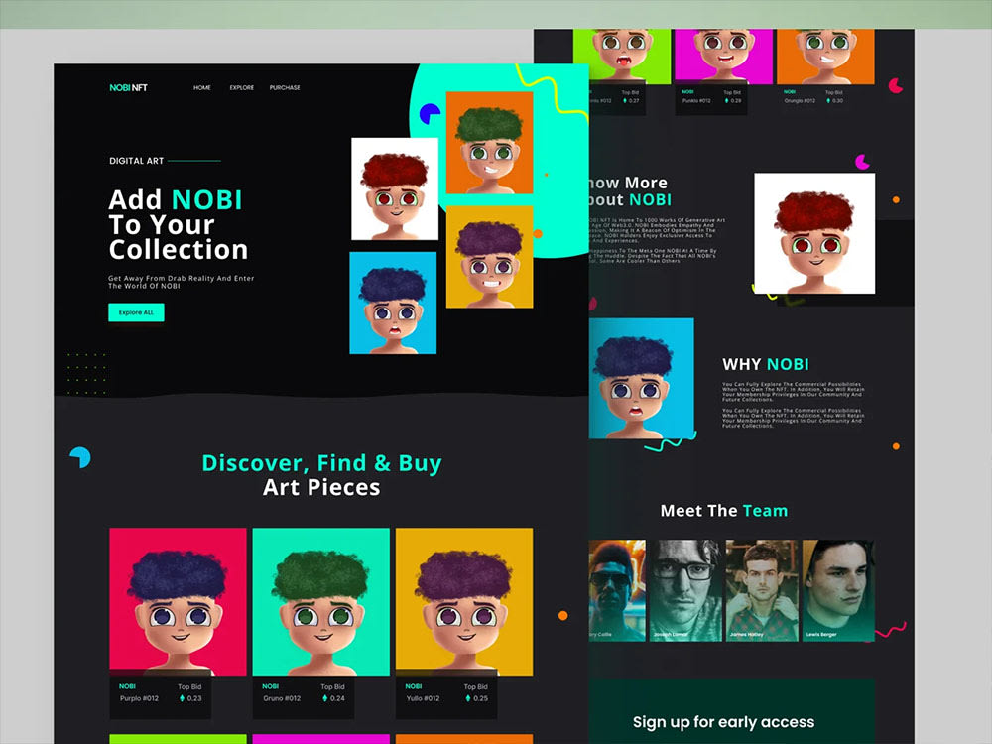The image size is (992, 744).
Task: Click Ethereum icon beside 0.30 bid
Action: [828, 100]
